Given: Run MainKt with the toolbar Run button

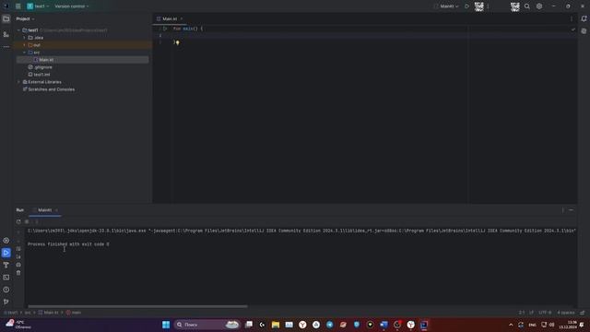Looking at the screenshot, I should (467, 6).
